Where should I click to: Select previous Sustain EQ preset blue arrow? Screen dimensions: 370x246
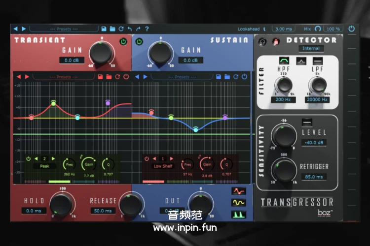pyautogui.click(x=137, y=77)
